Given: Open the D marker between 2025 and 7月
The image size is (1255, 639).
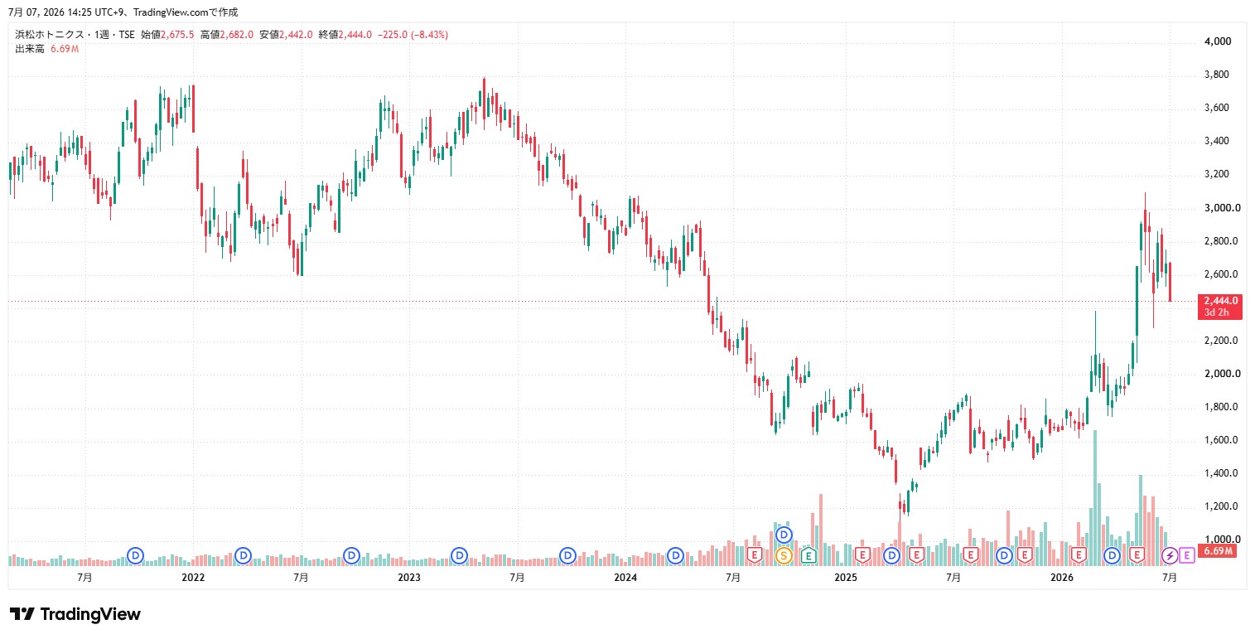Looking at the screenshot, I should pyautogui.click(x=891, y=554).
